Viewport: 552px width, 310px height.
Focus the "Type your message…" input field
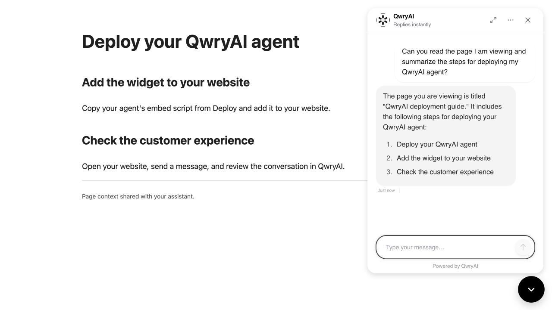click(x=448, y=247)
